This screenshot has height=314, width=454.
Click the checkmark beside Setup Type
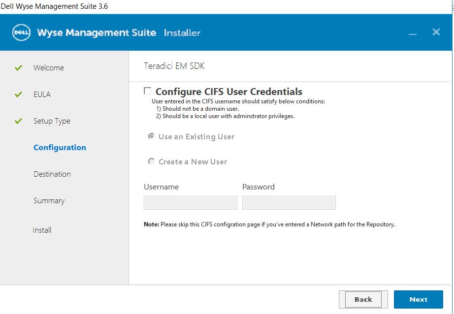[19, 121]
